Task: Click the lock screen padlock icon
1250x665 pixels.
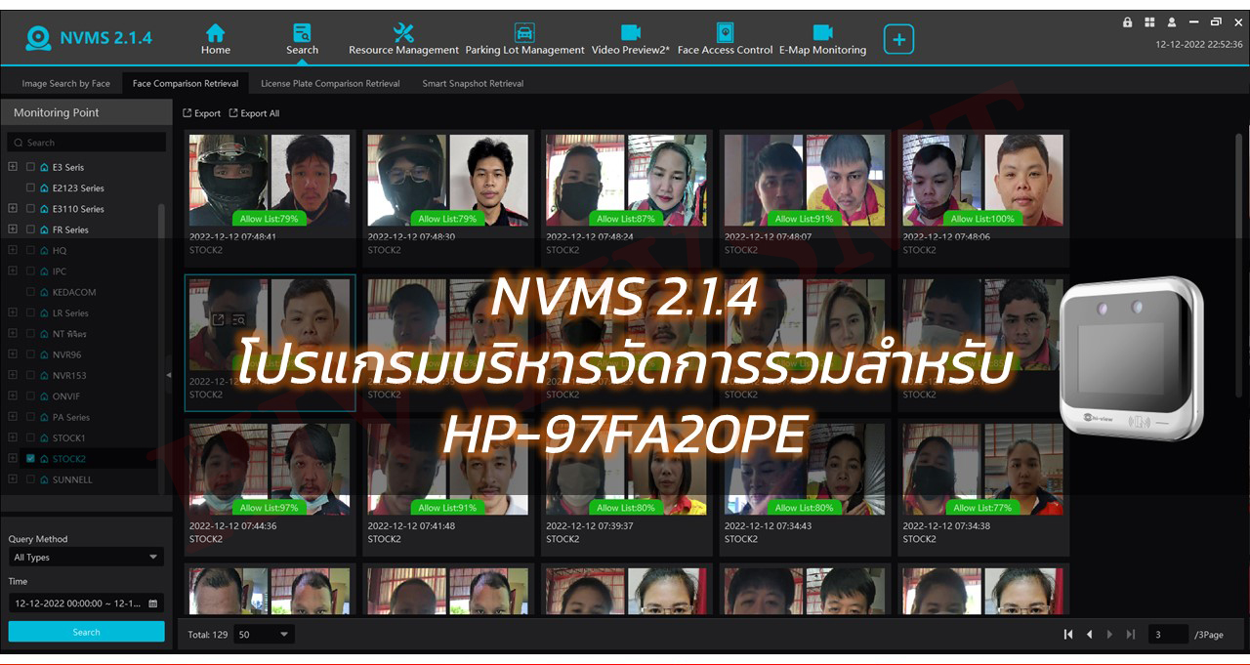Action: tap(1128, 22)
